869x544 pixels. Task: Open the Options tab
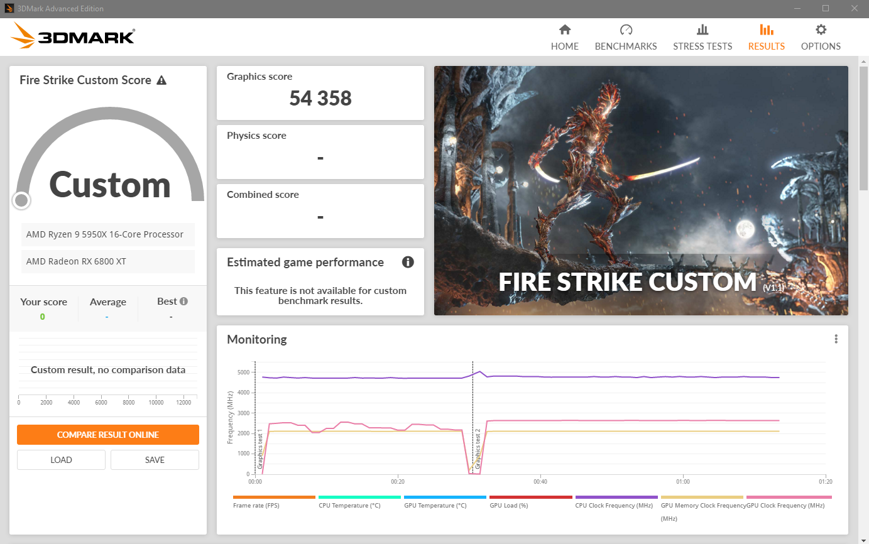click(x=821, y=37)
